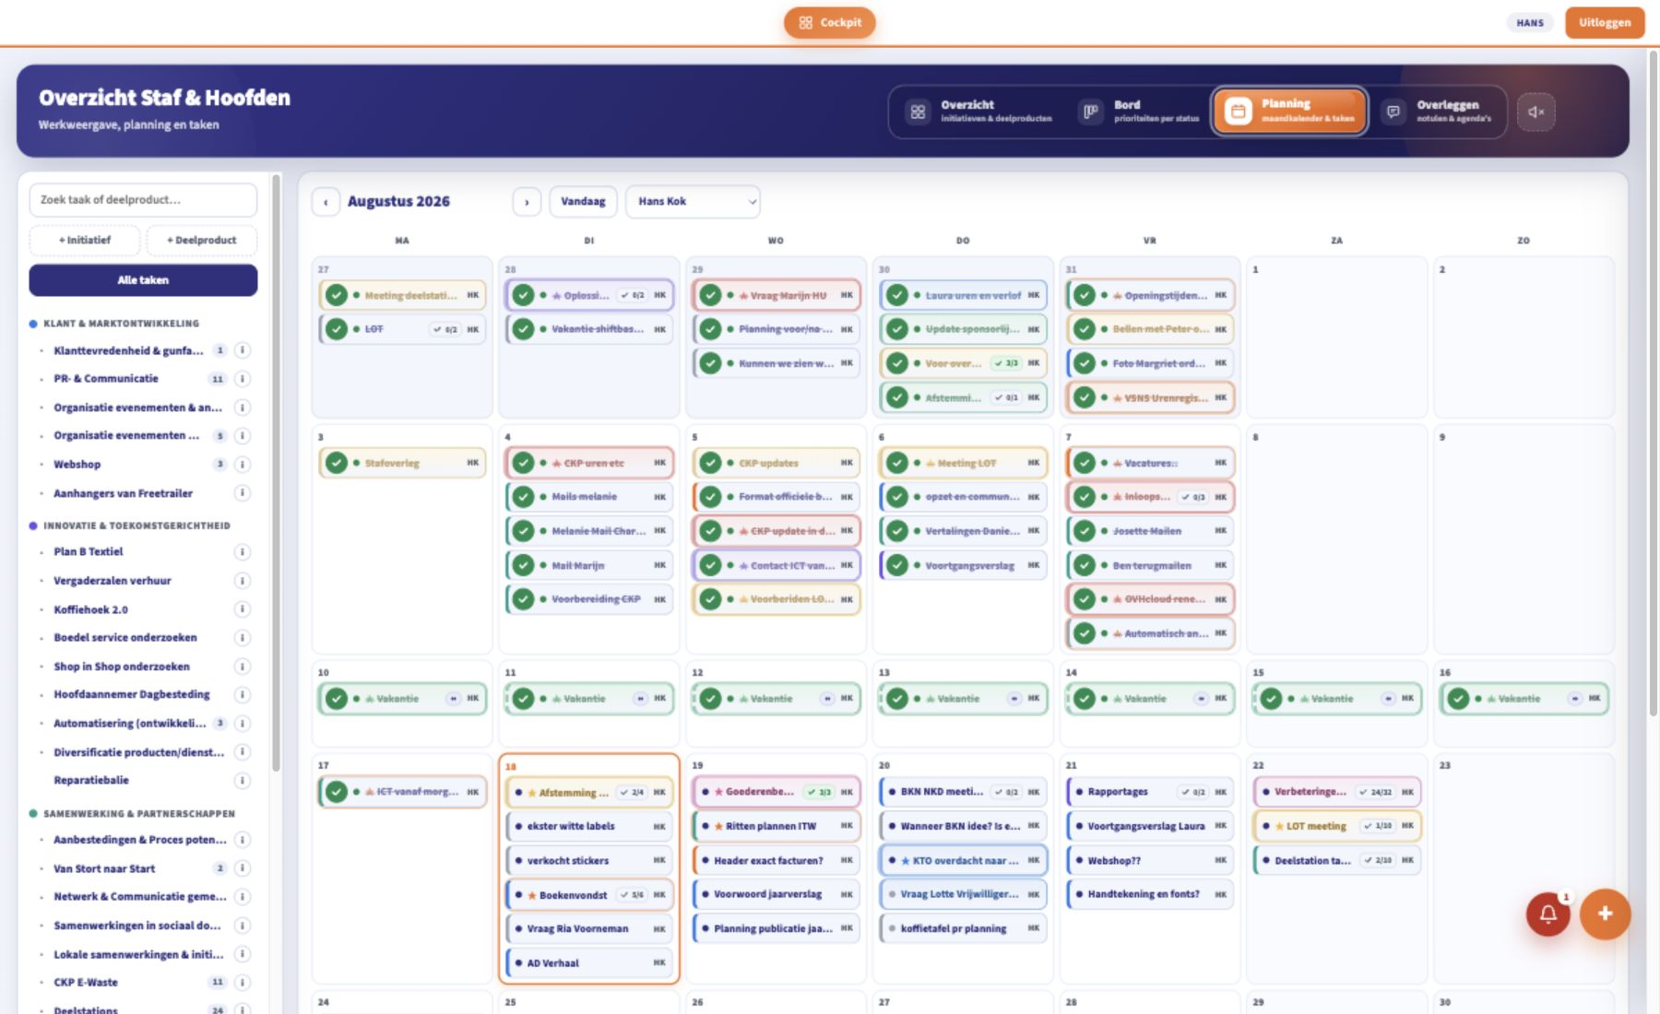Viewport: 1660px width, 1014px height.
Task: Expand Samenwerking & Partnerschappen section
Action: coord(132,814)
